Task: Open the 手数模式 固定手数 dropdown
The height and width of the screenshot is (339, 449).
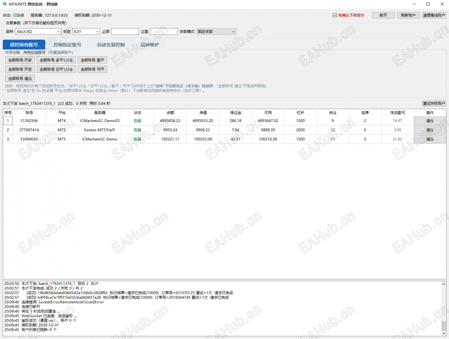Action: click(x=216, y=32)
